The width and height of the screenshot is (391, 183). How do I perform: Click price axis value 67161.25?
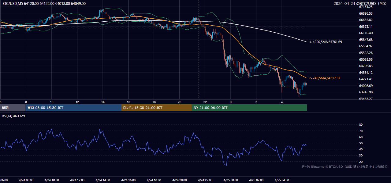pyautogui.click(x=366, y=7)
